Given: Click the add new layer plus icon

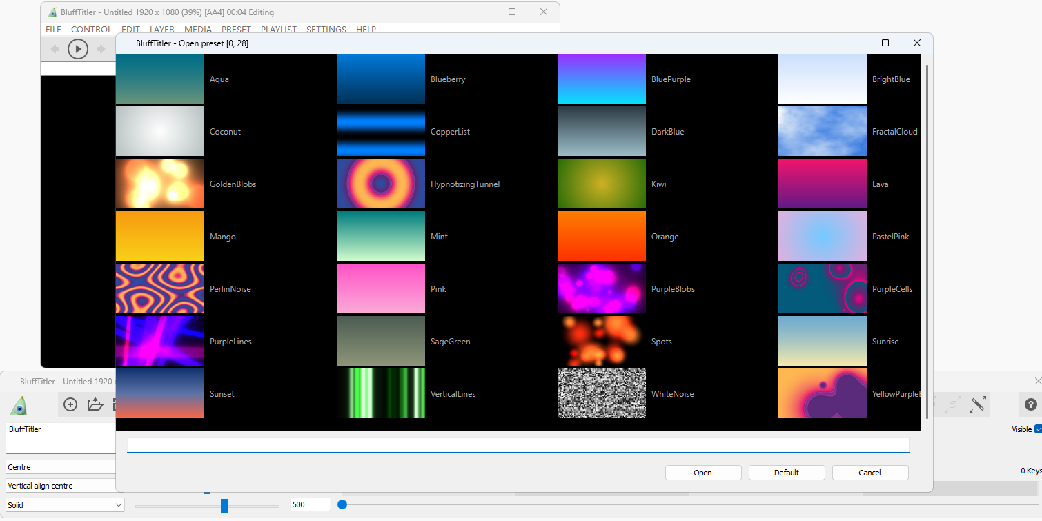Looking at the screenshot, I should click(x=70, y=405).
